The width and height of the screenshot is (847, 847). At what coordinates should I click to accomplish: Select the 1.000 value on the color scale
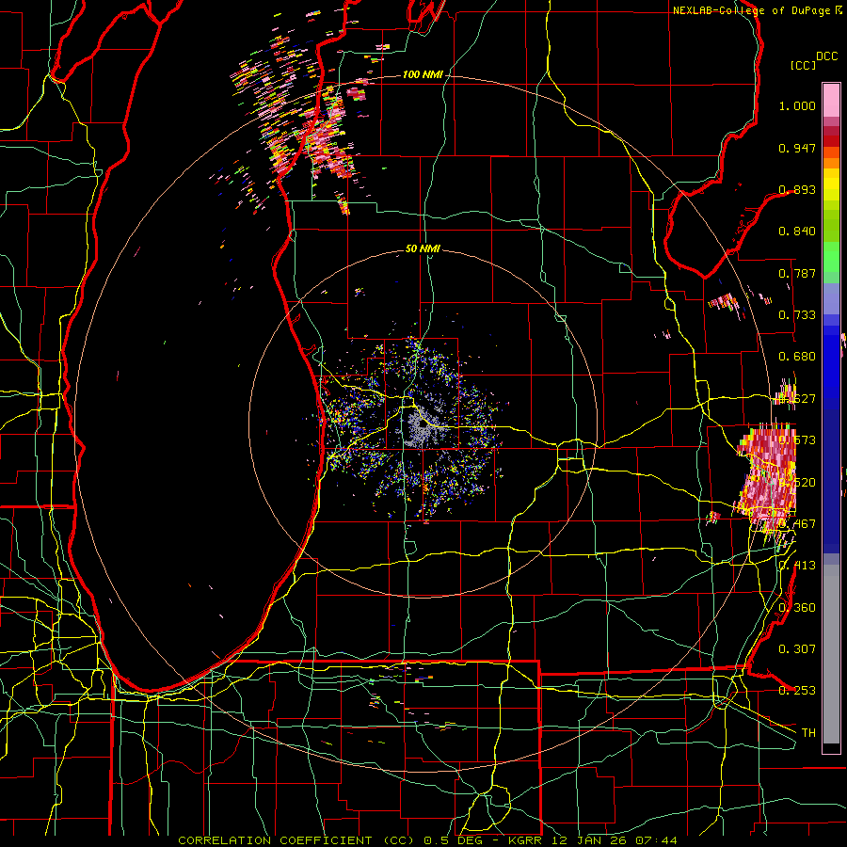pyautogui.click(x=797, y=106)
